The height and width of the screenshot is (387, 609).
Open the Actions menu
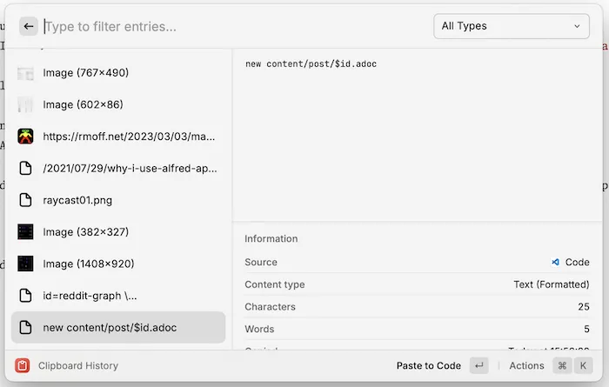tap(526, 365)
